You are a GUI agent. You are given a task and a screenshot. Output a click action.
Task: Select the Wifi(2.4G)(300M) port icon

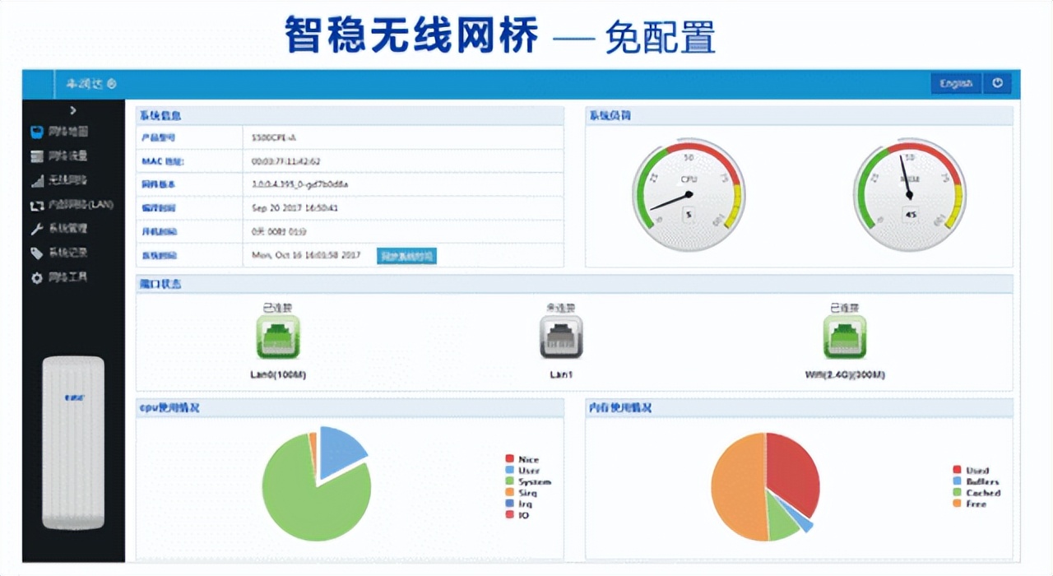coord(846,336)
